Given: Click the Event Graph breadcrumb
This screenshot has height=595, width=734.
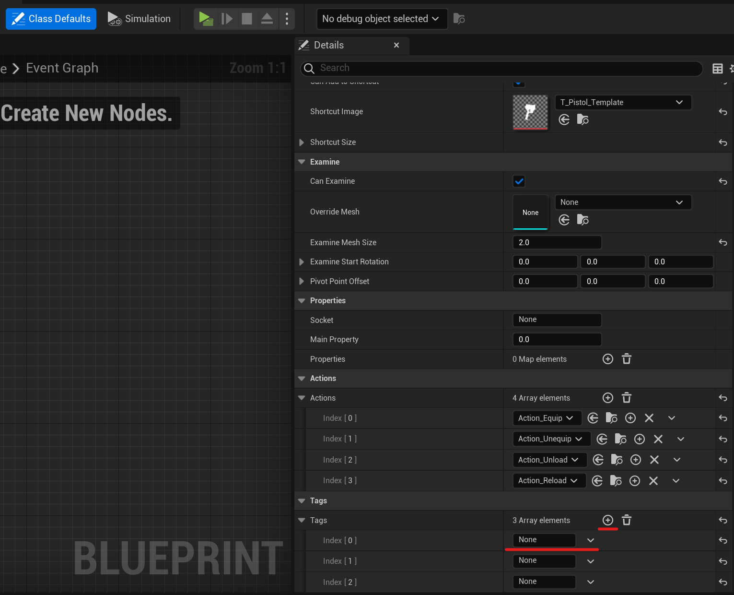Looking at the screenshot, I should tap(62, 68).
